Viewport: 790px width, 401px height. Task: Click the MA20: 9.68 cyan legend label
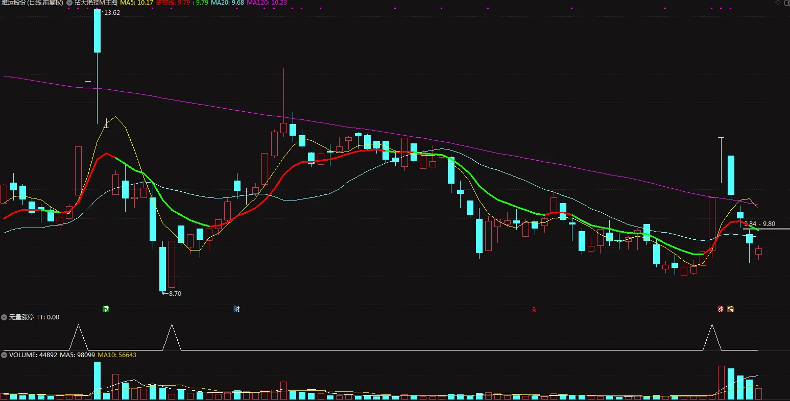pyautogui.click(x=227, y=3)
